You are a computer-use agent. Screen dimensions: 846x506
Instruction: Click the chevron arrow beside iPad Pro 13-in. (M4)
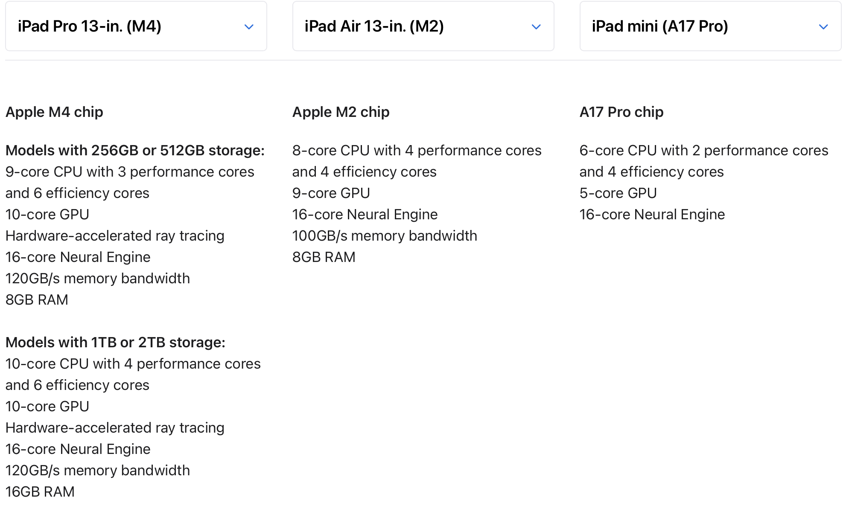249,27
